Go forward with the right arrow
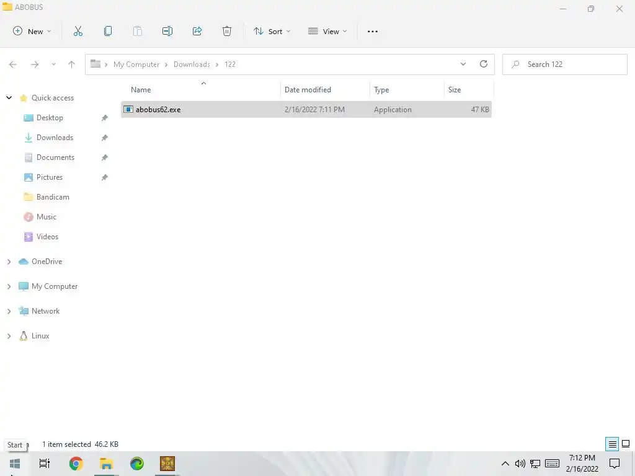This screenshot has height=476, width=635. coord(35,64)
